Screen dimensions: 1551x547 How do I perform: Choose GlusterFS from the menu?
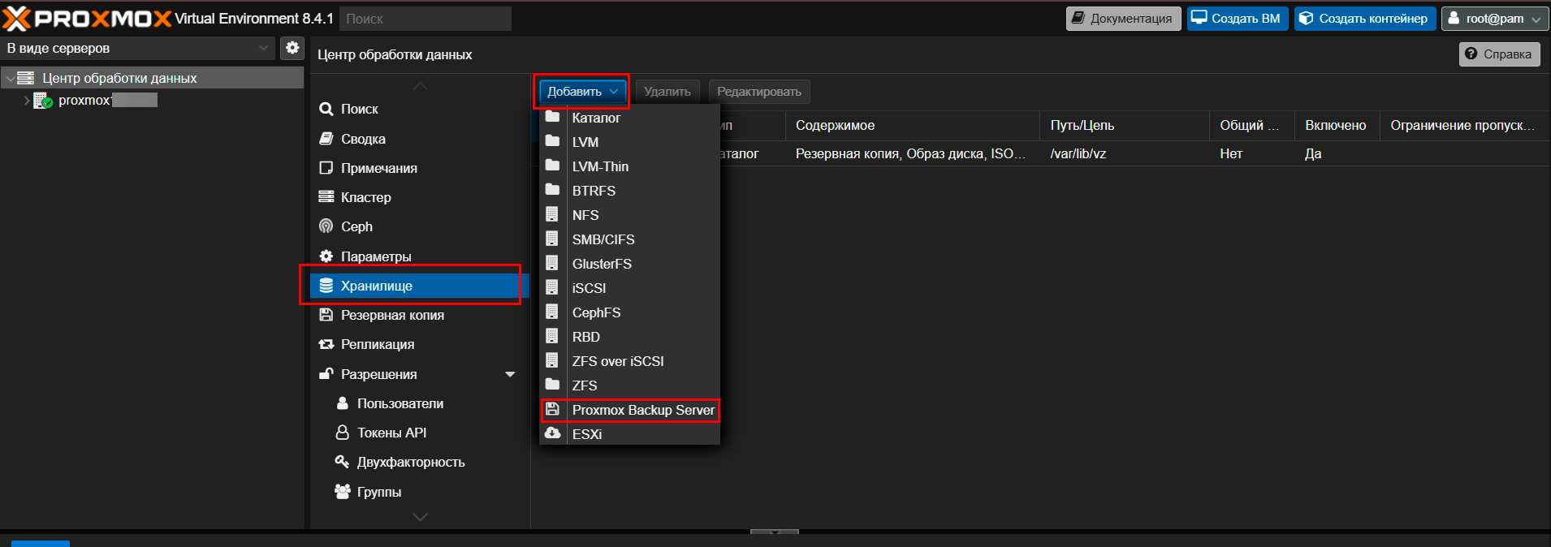629,264
